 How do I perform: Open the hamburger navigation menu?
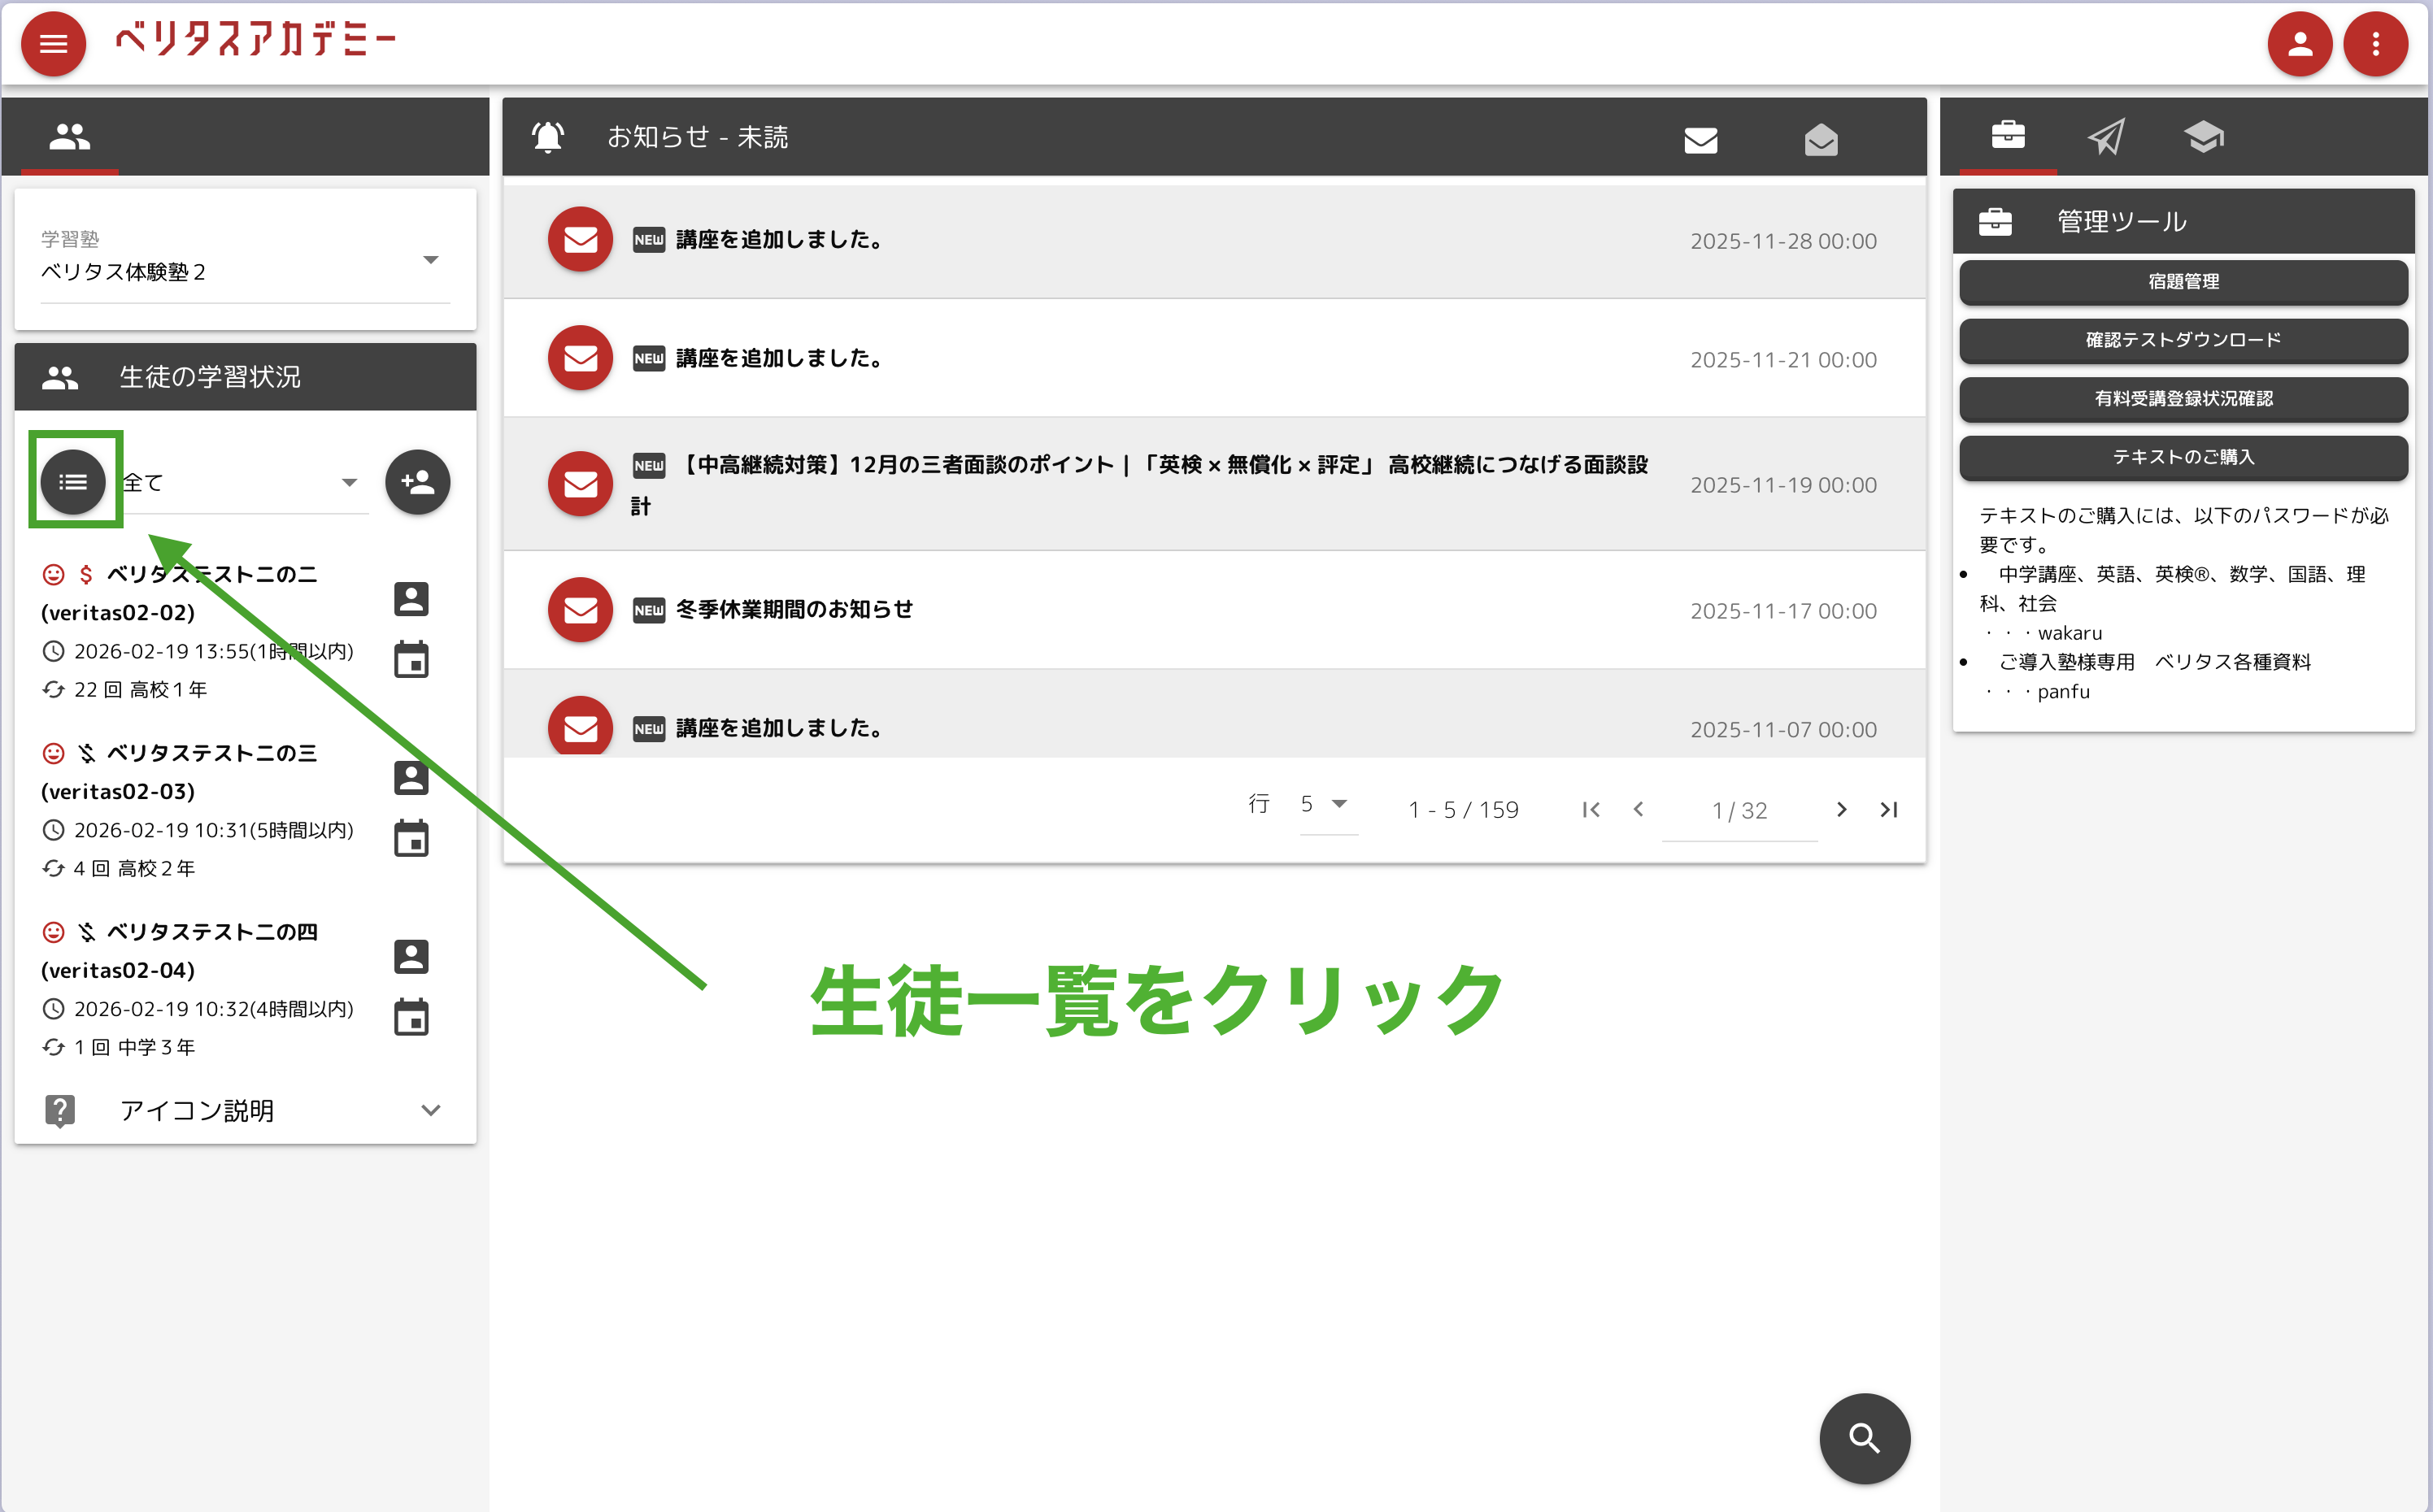point(52,43)
